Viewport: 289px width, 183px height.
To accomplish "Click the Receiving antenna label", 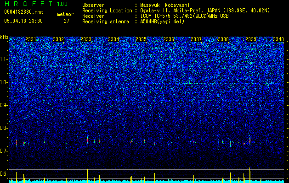I will [106, 22].
